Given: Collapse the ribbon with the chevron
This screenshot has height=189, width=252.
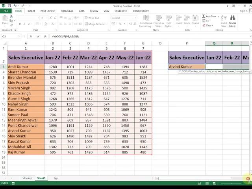Looking at the screenshot, I should (x=250, y=30).
